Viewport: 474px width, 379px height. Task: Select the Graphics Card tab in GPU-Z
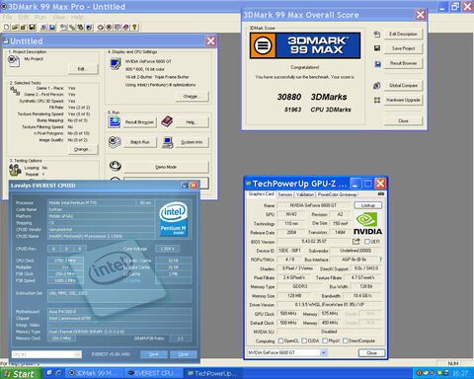262,194
